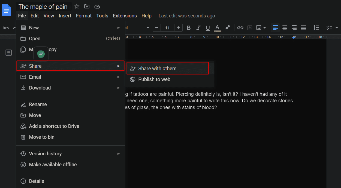The height and width of the screenshot is (188, 341).
Task: Expand the insert image dropdown arrow
Action: tap(265, 28)
